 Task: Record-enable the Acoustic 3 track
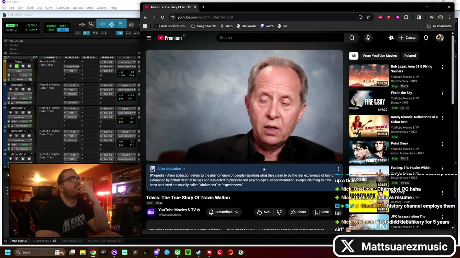(x=10, y=136)
